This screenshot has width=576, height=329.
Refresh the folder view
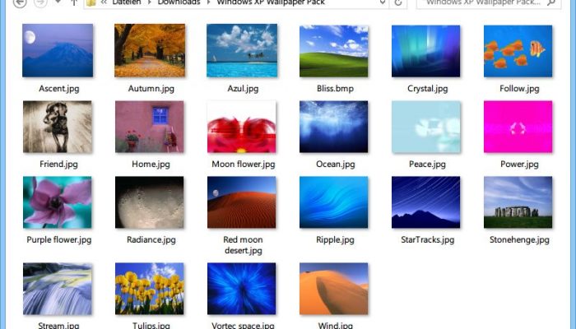tap(397, 3)
